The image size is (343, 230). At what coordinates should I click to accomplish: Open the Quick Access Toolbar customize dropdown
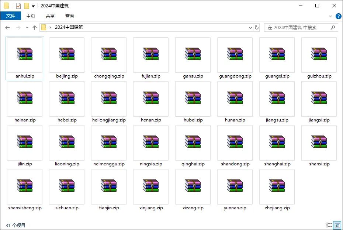click(x=33, y=6)
